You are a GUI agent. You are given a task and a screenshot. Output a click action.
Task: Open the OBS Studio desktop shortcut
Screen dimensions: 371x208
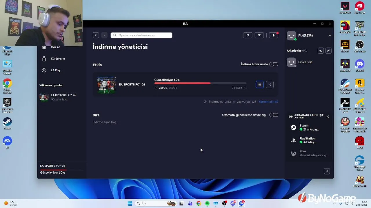[360, 46]
